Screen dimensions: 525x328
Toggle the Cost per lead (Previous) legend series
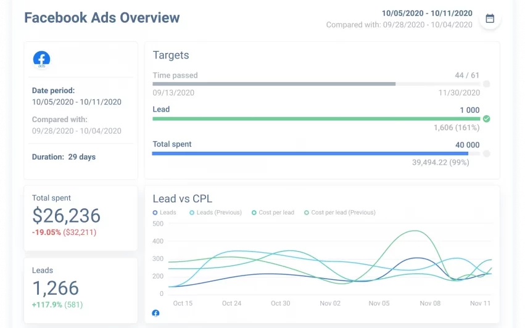pos(340,213)
